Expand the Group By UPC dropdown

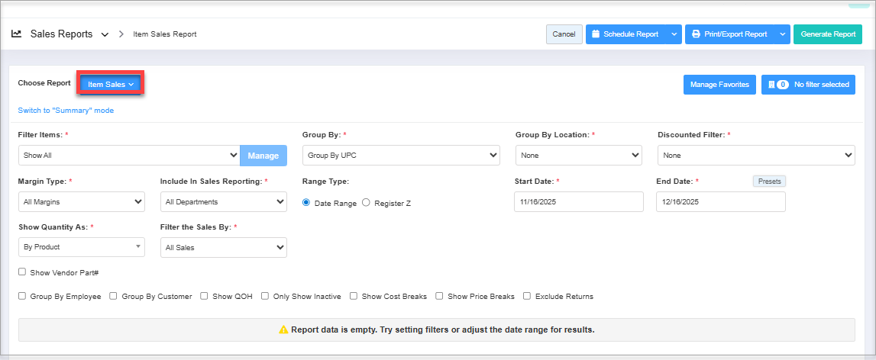click(x=401, y=156)
